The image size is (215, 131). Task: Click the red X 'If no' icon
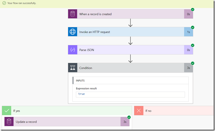(139, 111)
